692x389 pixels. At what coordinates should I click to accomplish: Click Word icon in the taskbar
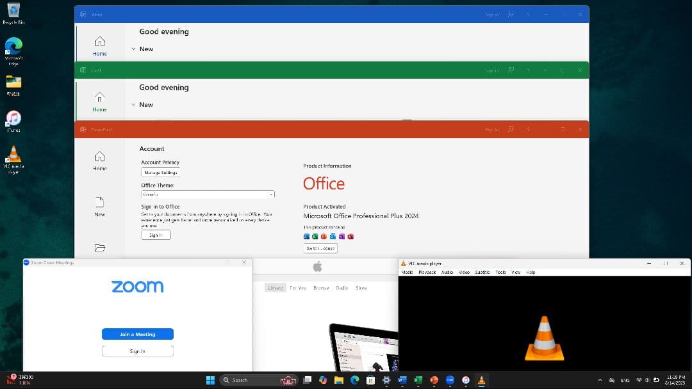402,380
